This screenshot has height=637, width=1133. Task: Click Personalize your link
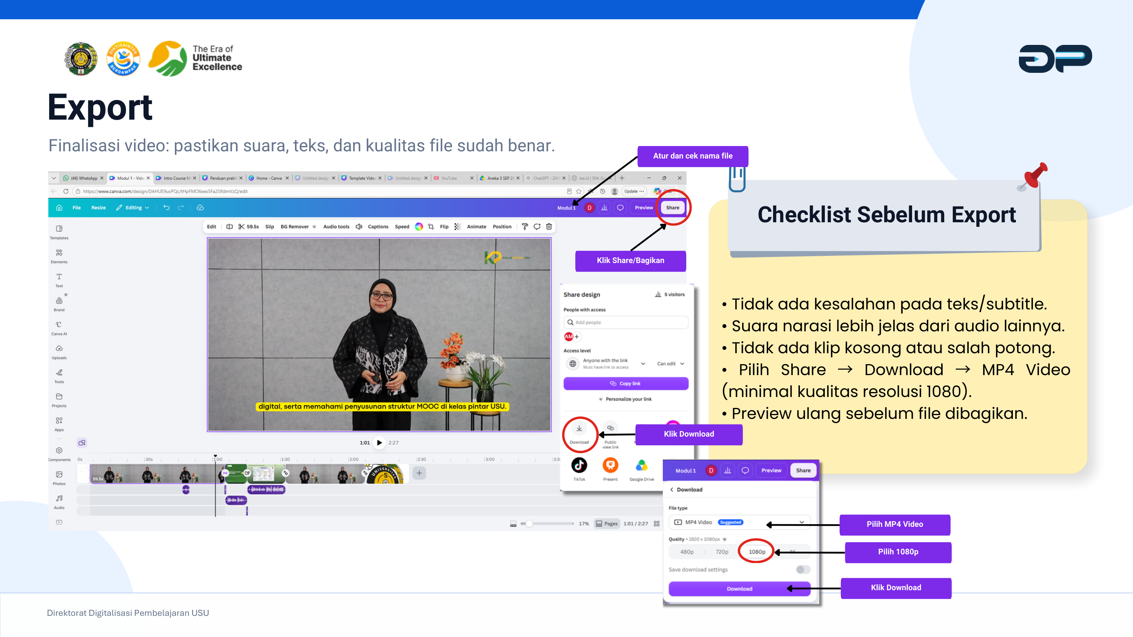click(x=625, y=399)
